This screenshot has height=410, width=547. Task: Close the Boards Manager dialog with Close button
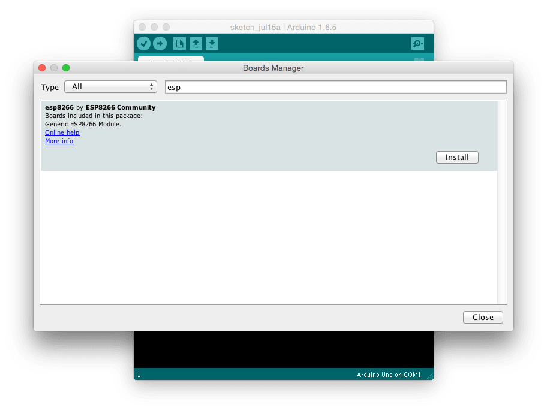[x=483, y=317]
